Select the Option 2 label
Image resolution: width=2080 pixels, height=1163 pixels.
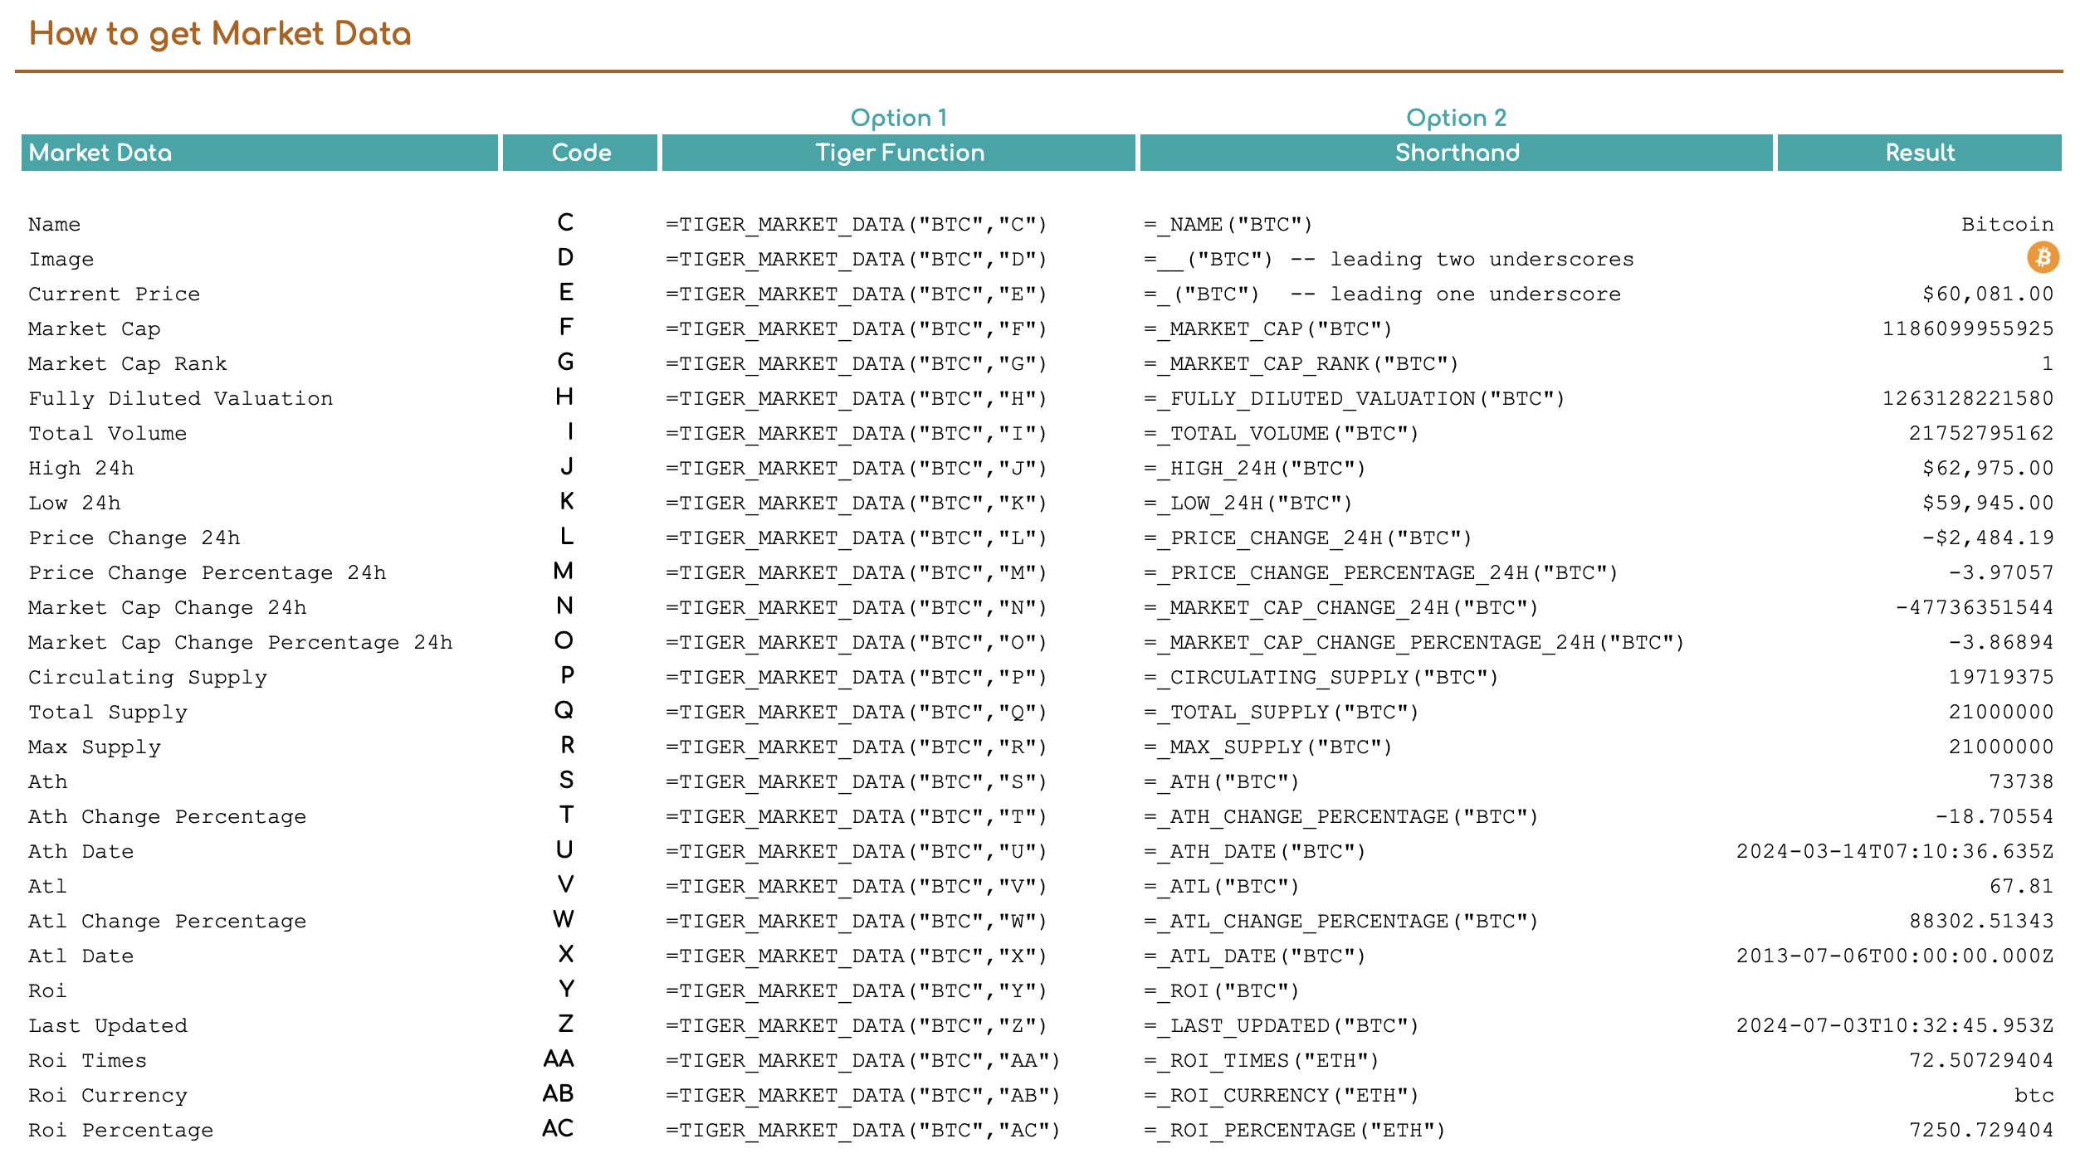pyautogui.click(x=1457, y=118)
